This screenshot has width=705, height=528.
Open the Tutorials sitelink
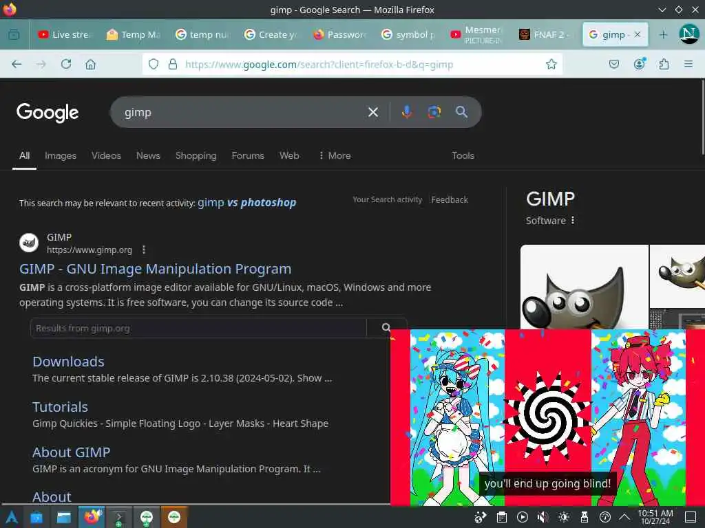pyautogui.click(x=61, y=407)
